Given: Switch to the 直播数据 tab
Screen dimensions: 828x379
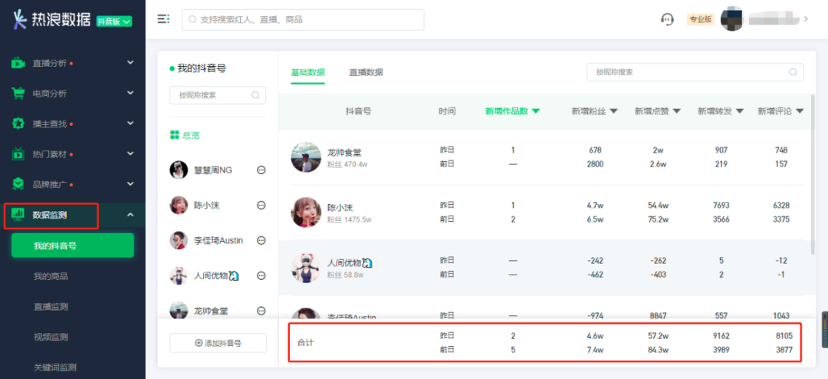Looking at the screenshot, I should (x=366, y=72).
